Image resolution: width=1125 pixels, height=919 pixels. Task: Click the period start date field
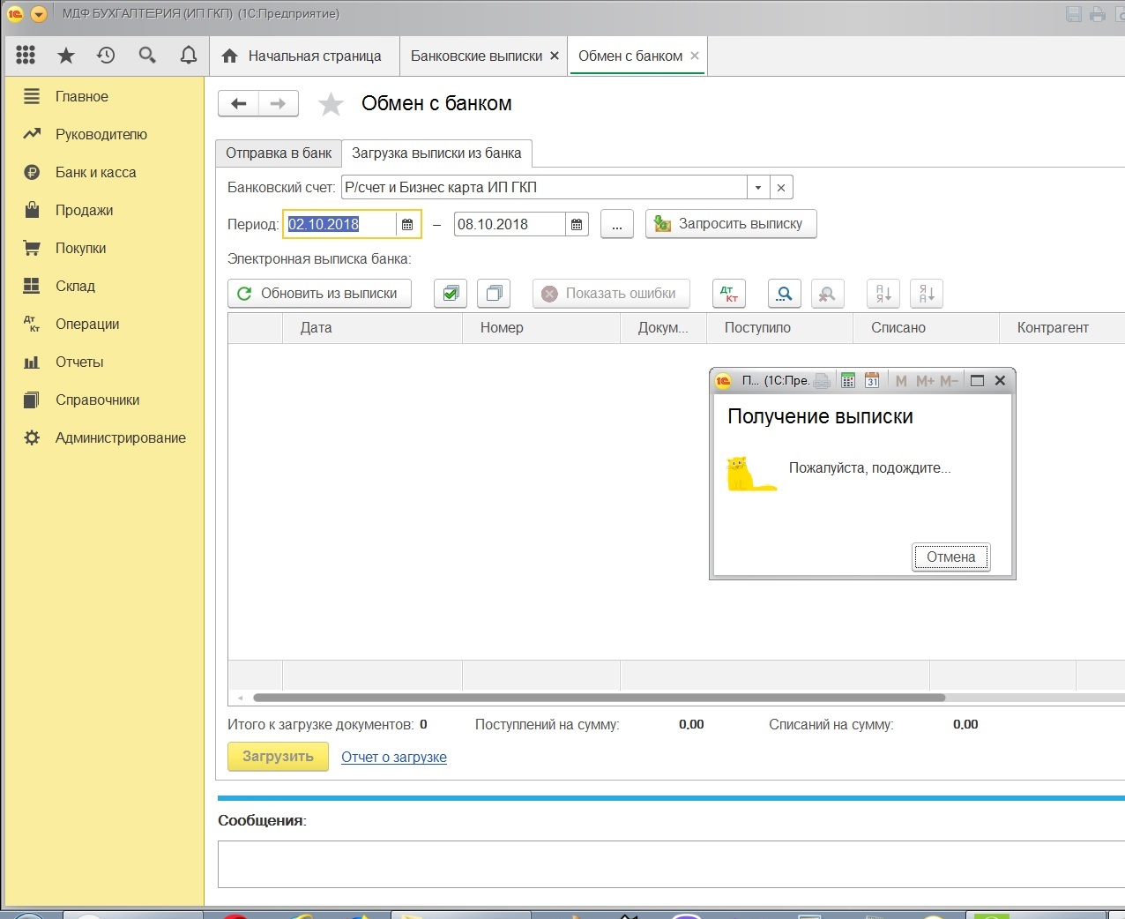click(x=339, y=225)
